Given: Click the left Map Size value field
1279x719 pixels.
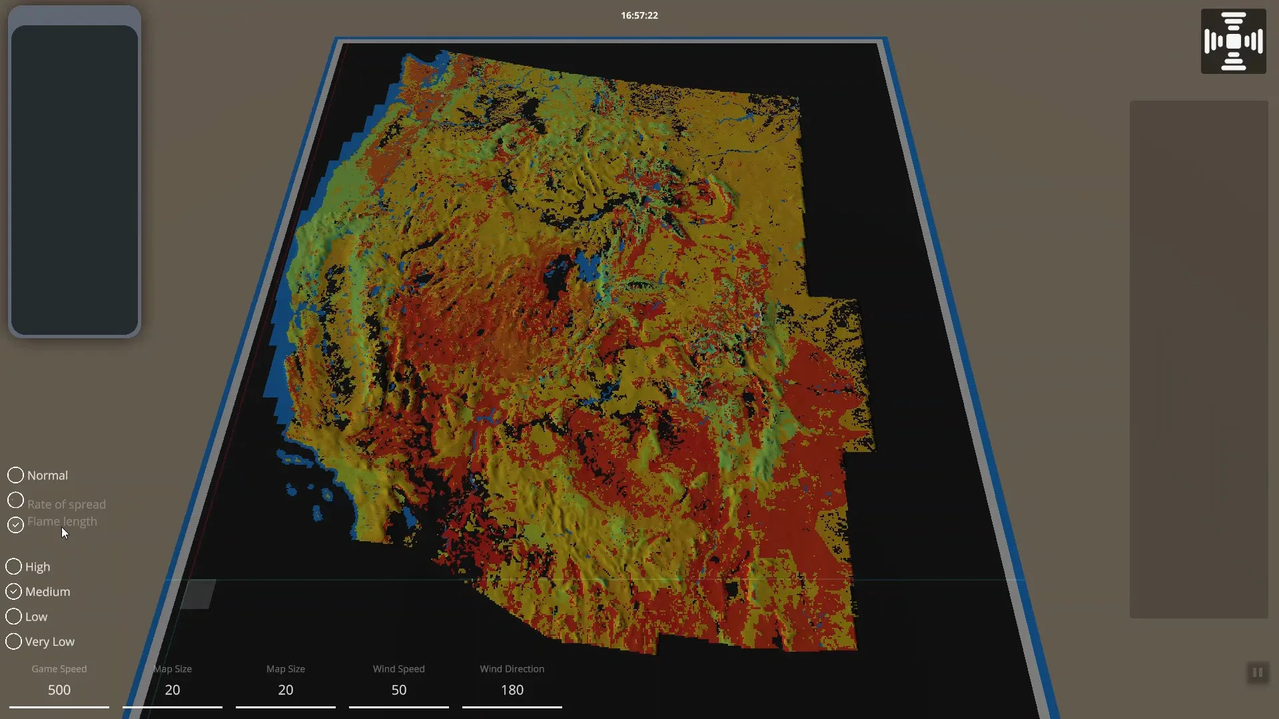Looking at the screenshot, I should 172,690.
